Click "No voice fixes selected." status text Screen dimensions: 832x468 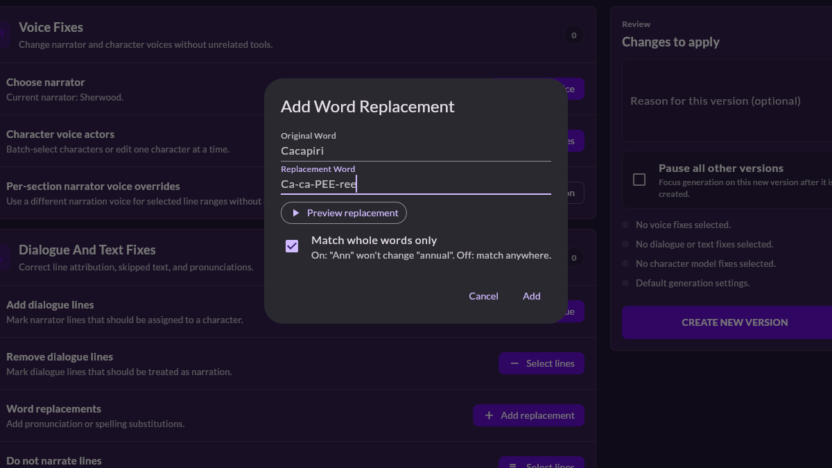(683, 225)
